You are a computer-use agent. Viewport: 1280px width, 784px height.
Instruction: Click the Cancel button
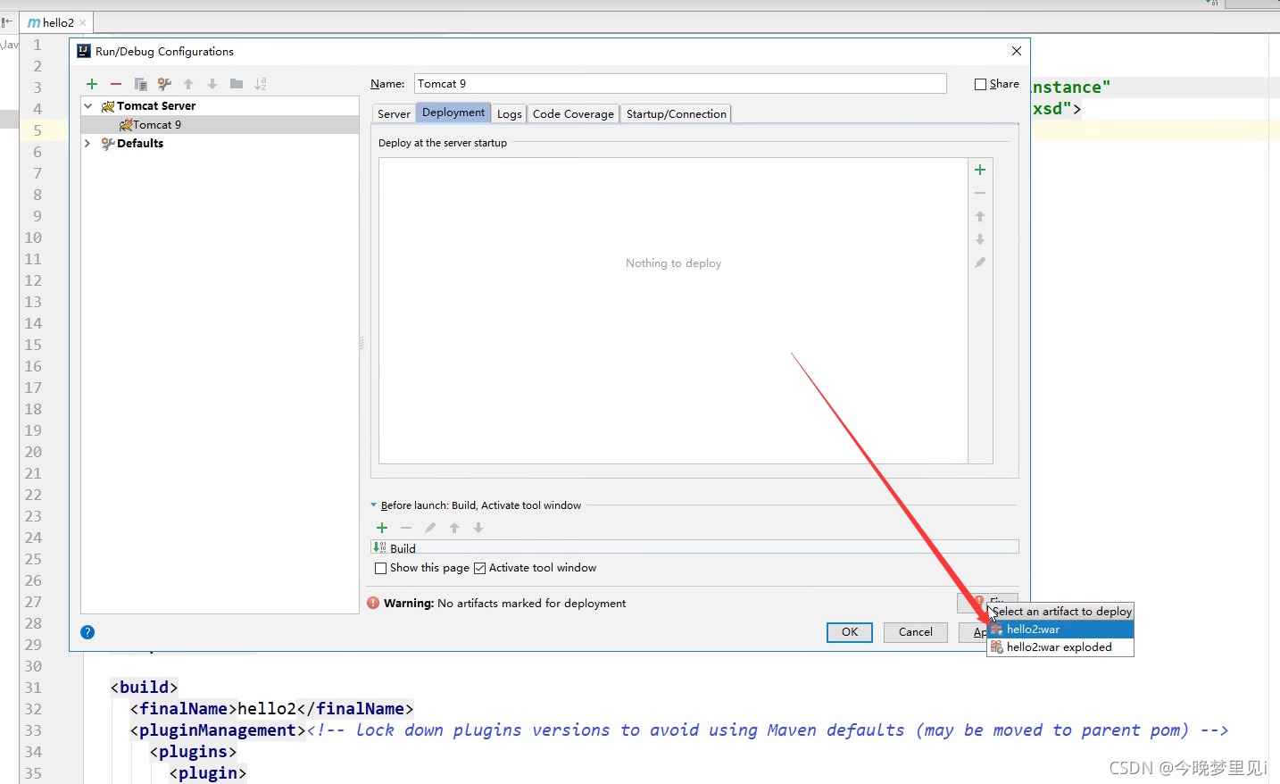click(x=916, y=632)
